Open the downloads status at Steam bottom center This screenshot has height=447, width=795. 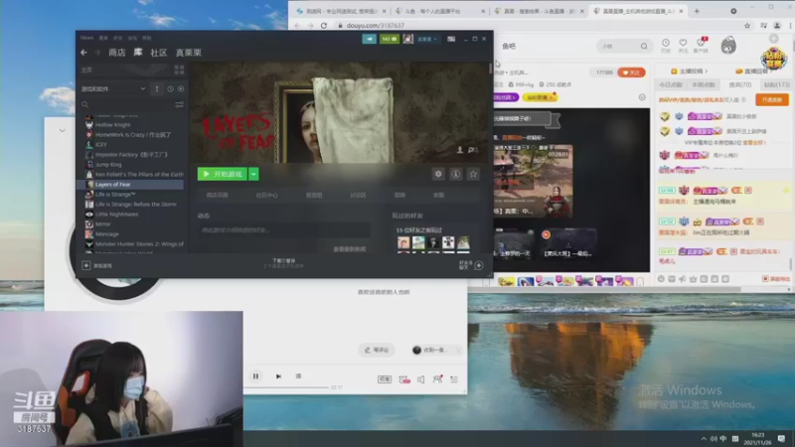coord(283,263)
